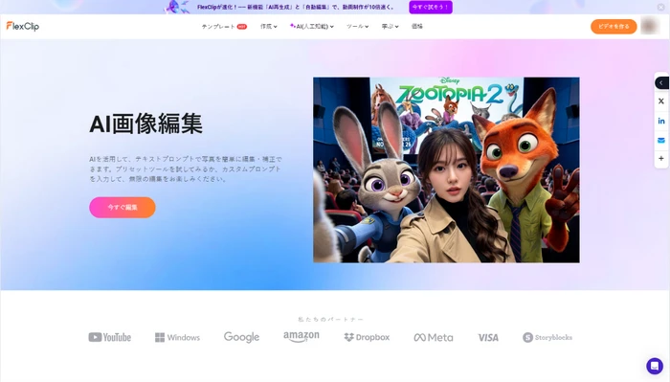The width and height of the screenshot is (670, 382).
Task: Click the FlexClip logo
Action: coord(23,26)
